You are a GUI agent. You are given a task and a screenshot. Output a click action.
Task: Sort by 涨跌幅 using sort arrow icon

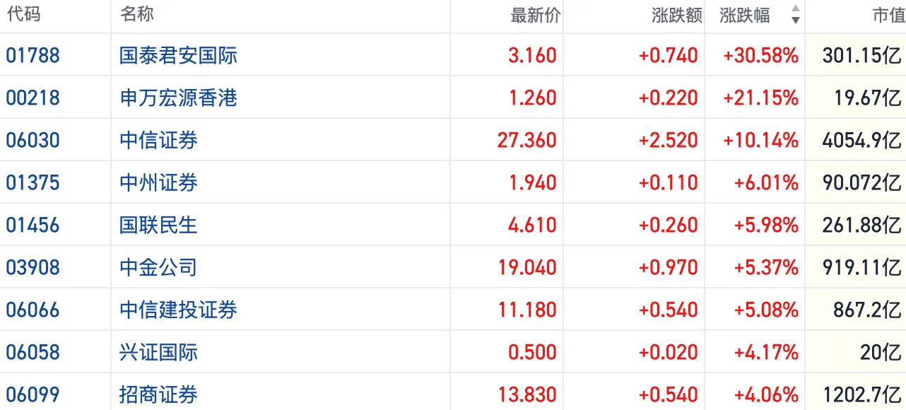[796, 15]
